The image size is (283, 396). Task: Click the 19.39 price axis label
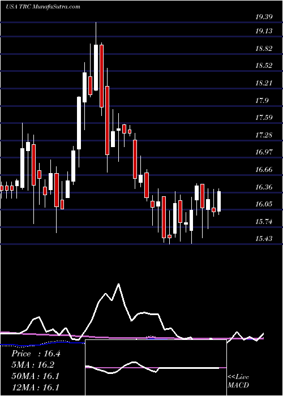(264, 17)
